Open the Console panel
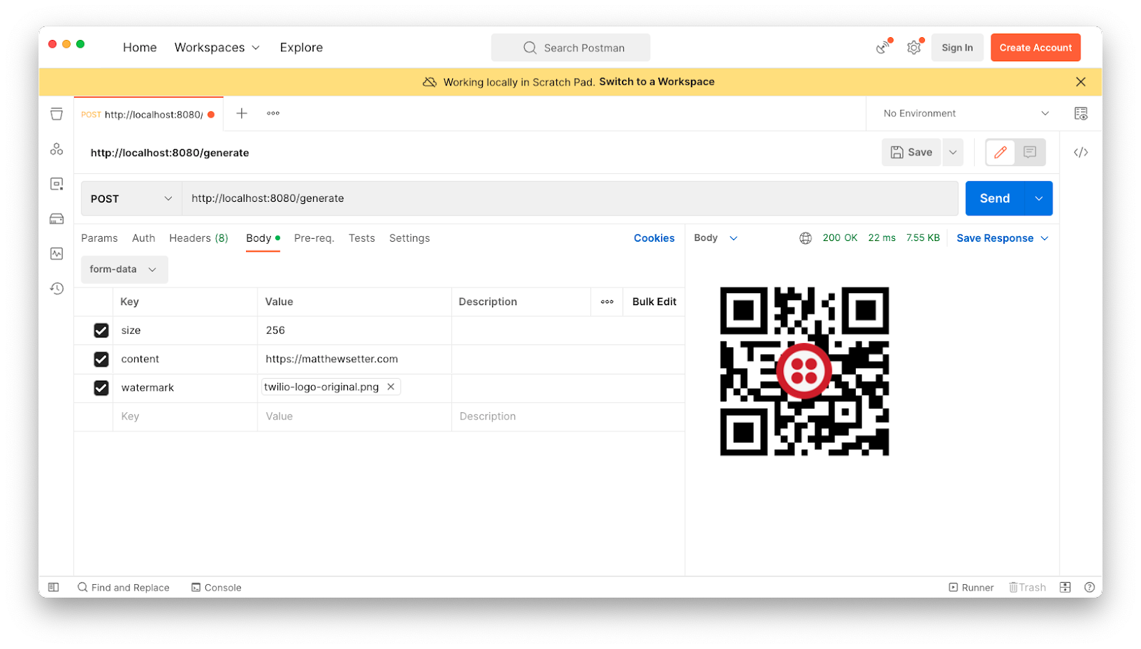Screen dimensions: 1141x649 click(216, 588)
